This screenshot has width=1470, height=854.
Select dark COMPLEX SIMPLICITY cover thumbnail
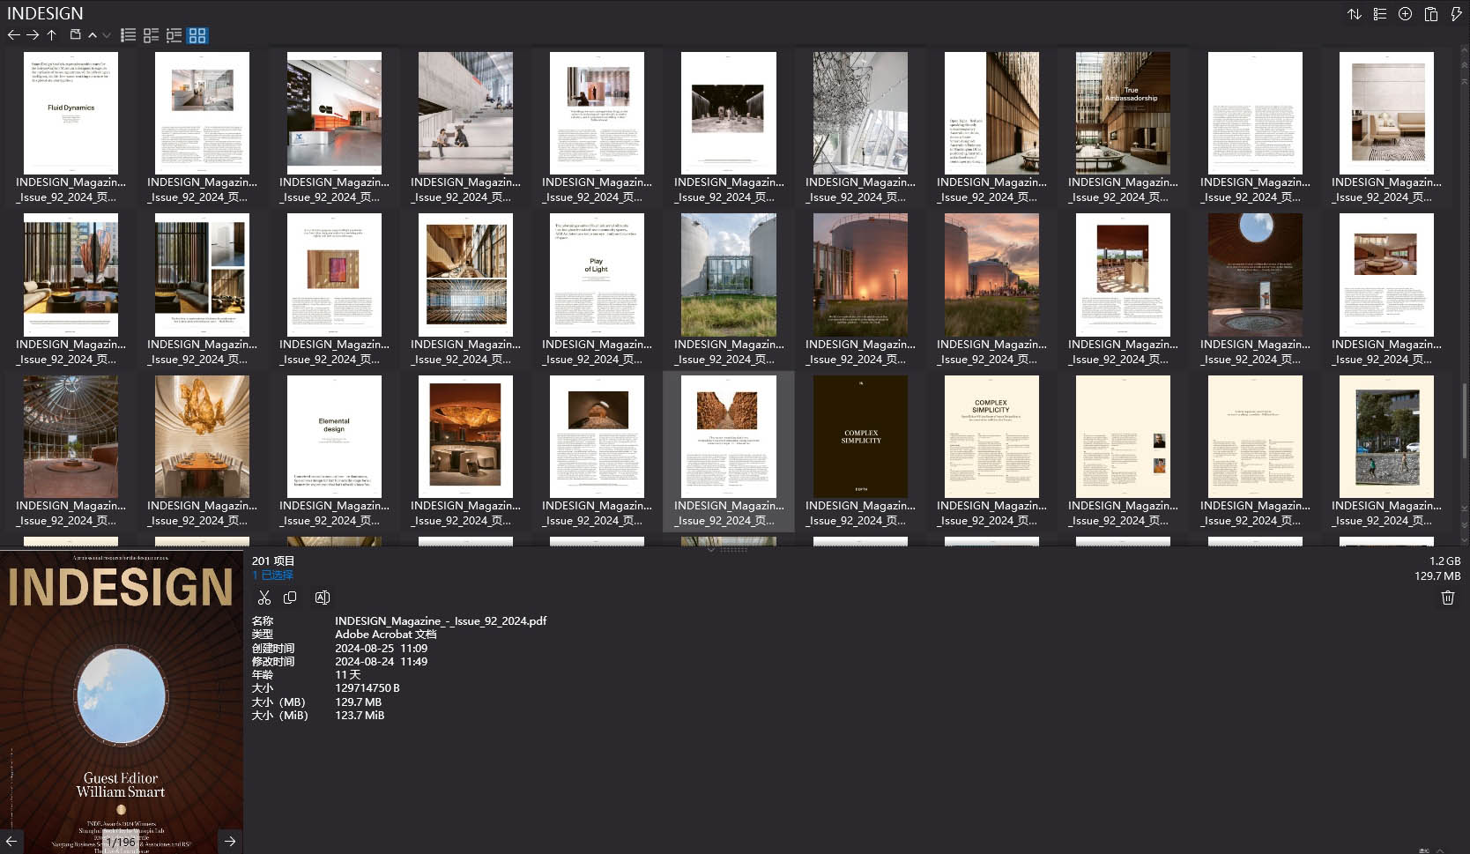860,437
